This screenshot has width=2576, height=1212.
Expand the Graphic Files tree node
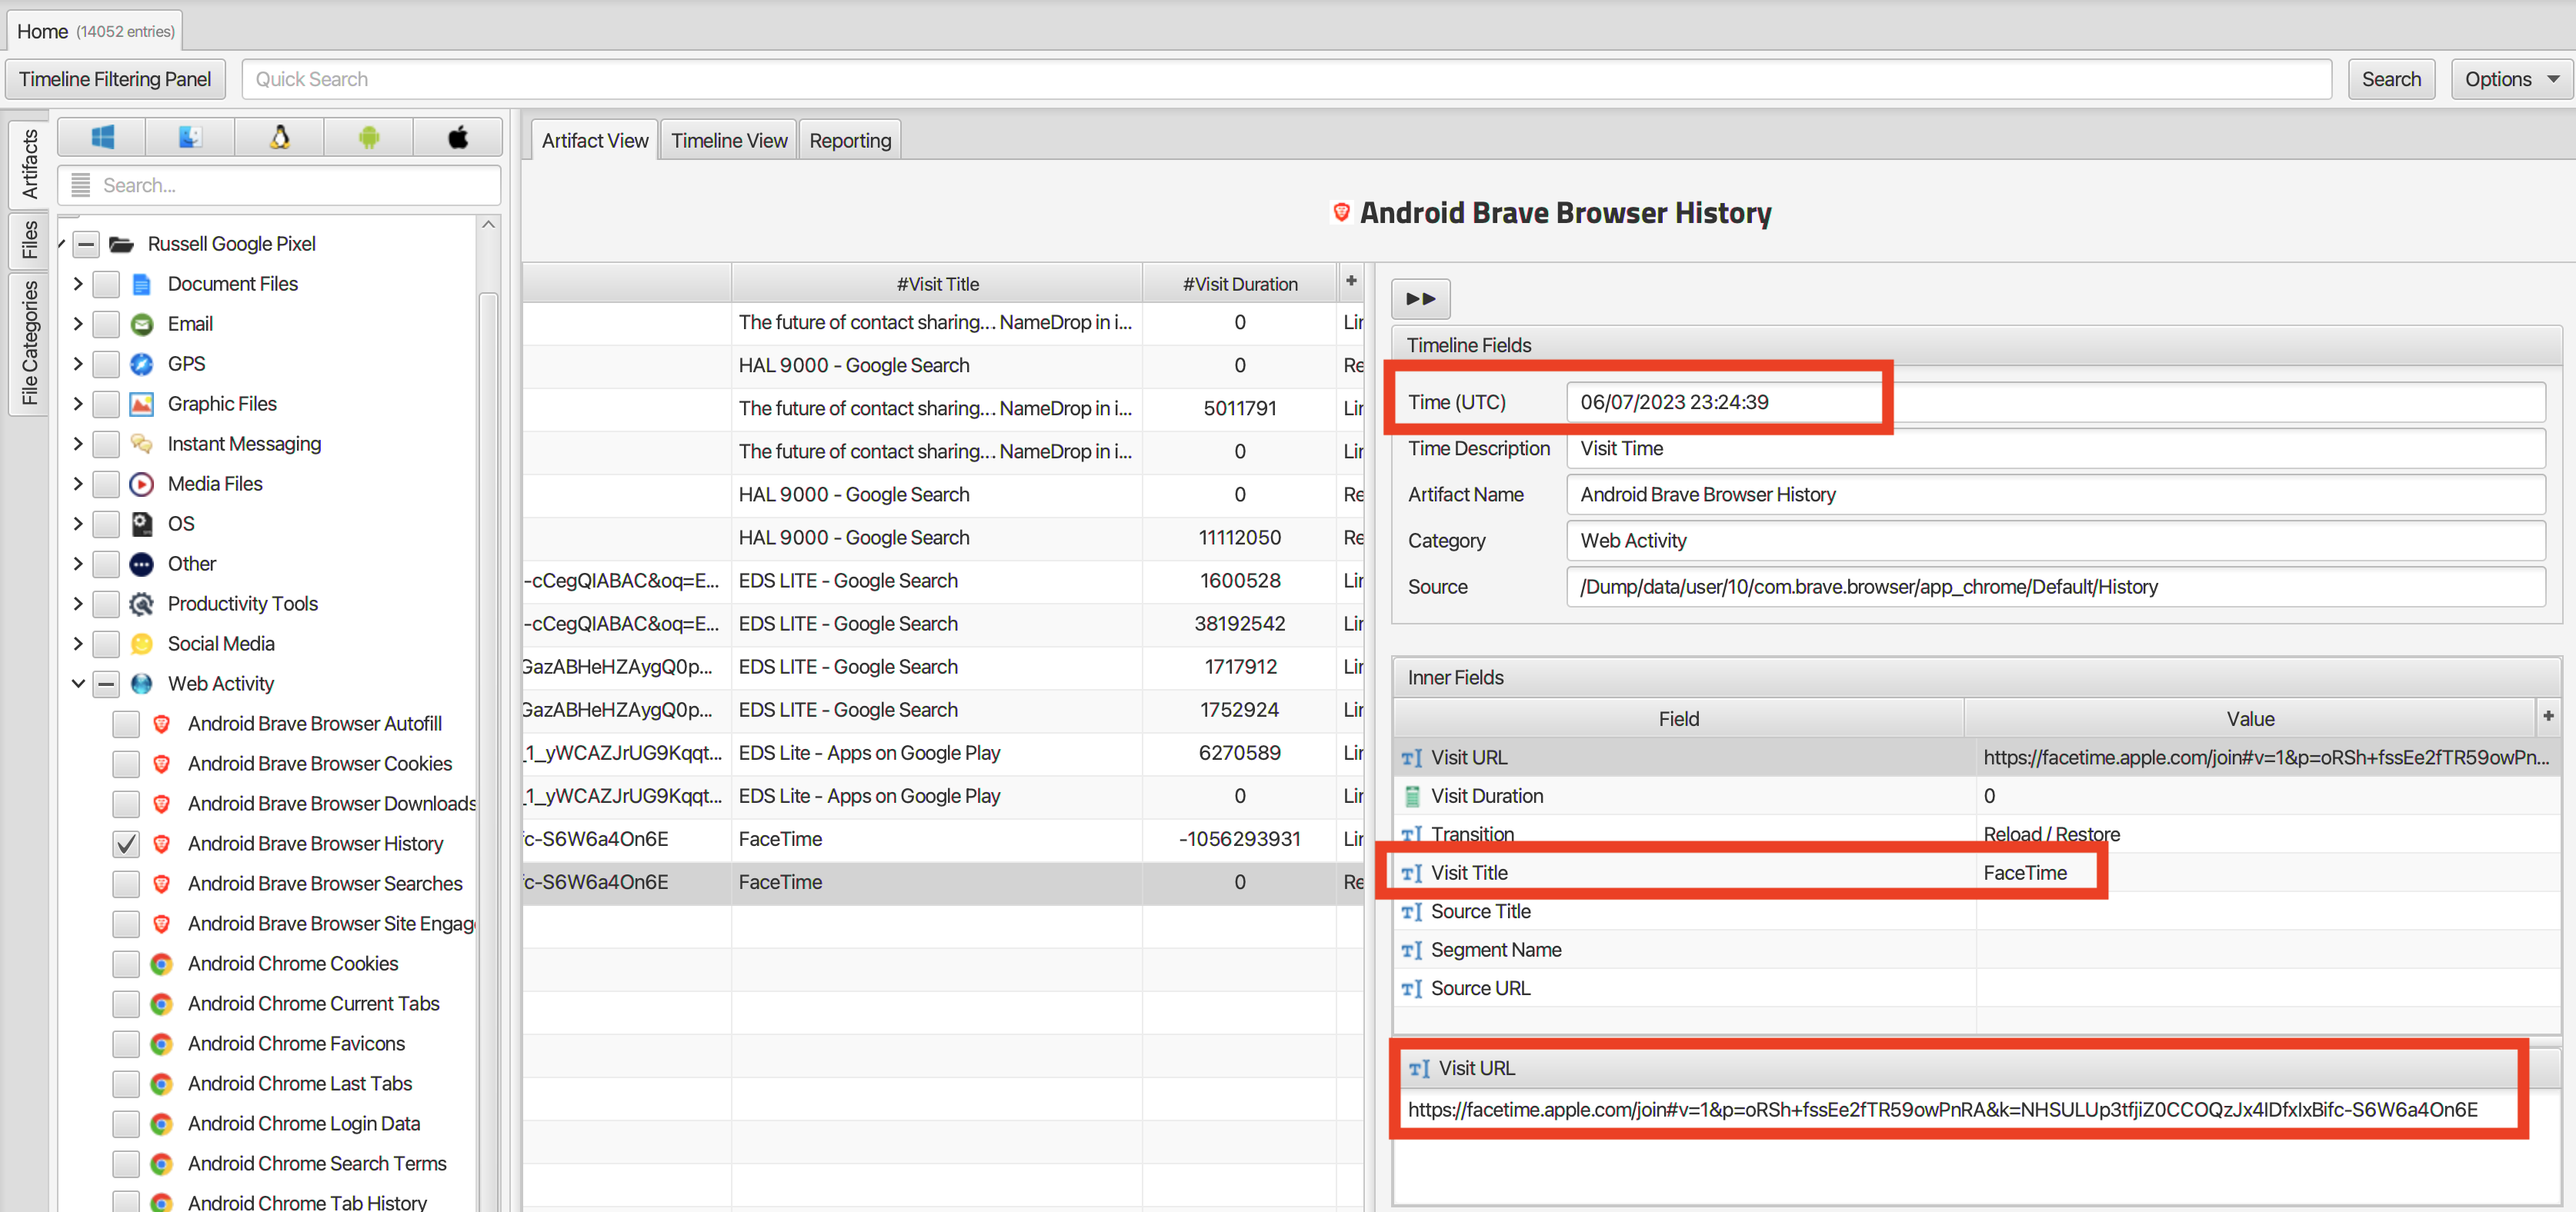78,405
